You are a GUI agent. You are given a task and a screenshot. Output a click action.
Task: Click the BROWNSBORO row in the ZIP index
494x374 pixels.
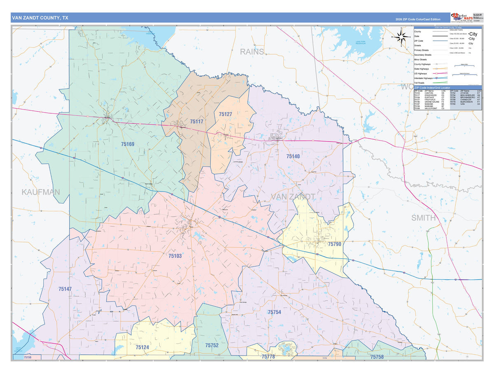tap(465, 98)
